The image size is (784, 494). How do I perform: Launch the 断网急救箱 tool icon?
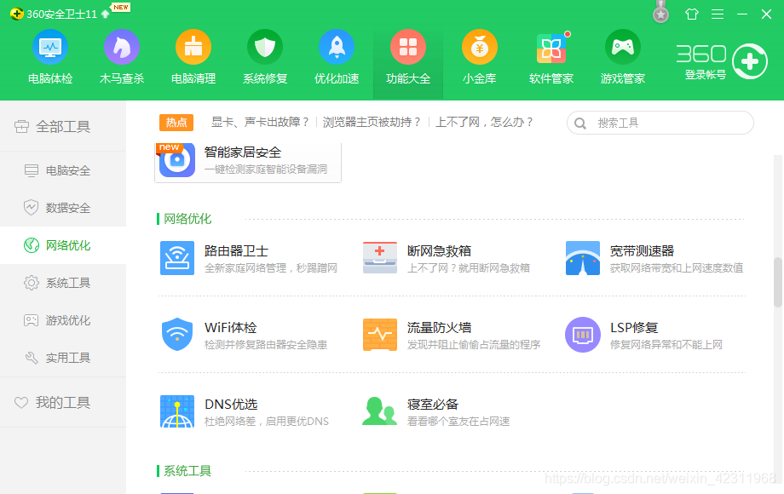(x=380, y=258)
